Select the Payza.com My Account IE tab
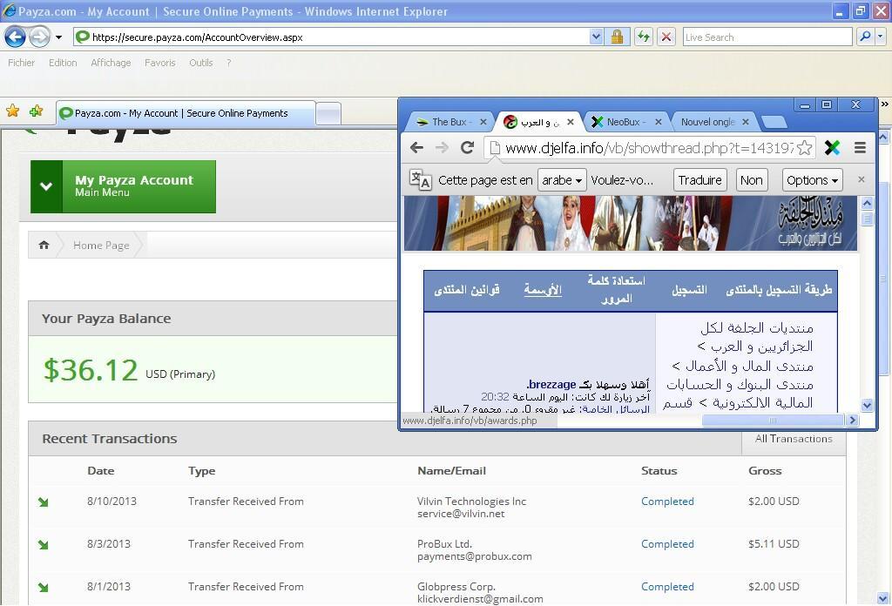Screen dimensions: 892x606 coord(186,113)
